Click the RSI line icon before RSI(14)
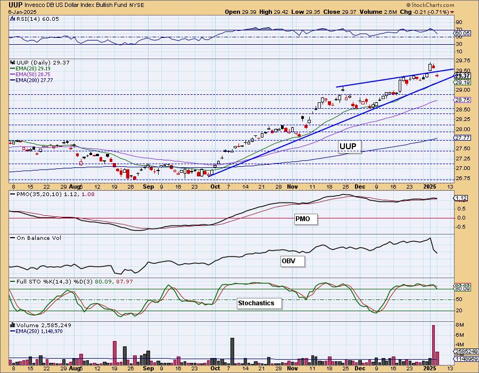Image resolution: width=479 pixels, height=373 pixels. pyautogui.click(x=12, y=19)
